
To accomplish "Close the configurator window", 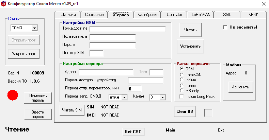I will tap(264, 4).
